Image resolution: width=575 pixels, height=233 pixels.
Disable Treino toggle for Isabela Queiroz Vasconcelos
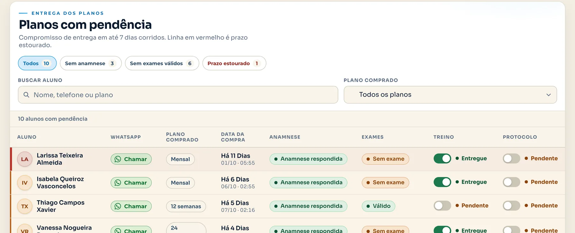(x=442, y=182)
